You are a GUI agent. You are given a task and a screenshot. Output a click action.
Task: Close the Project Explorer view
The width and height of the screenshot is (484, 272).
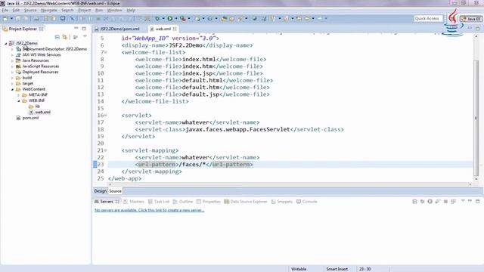42,29
